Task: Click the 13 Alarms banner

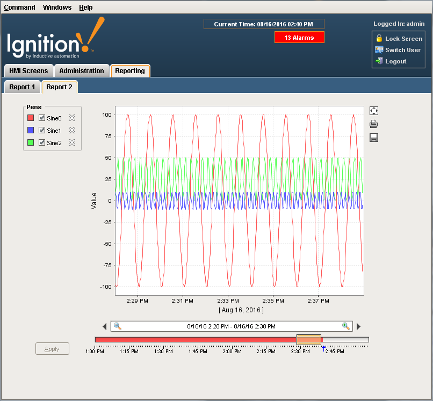Action: point(299,37)
